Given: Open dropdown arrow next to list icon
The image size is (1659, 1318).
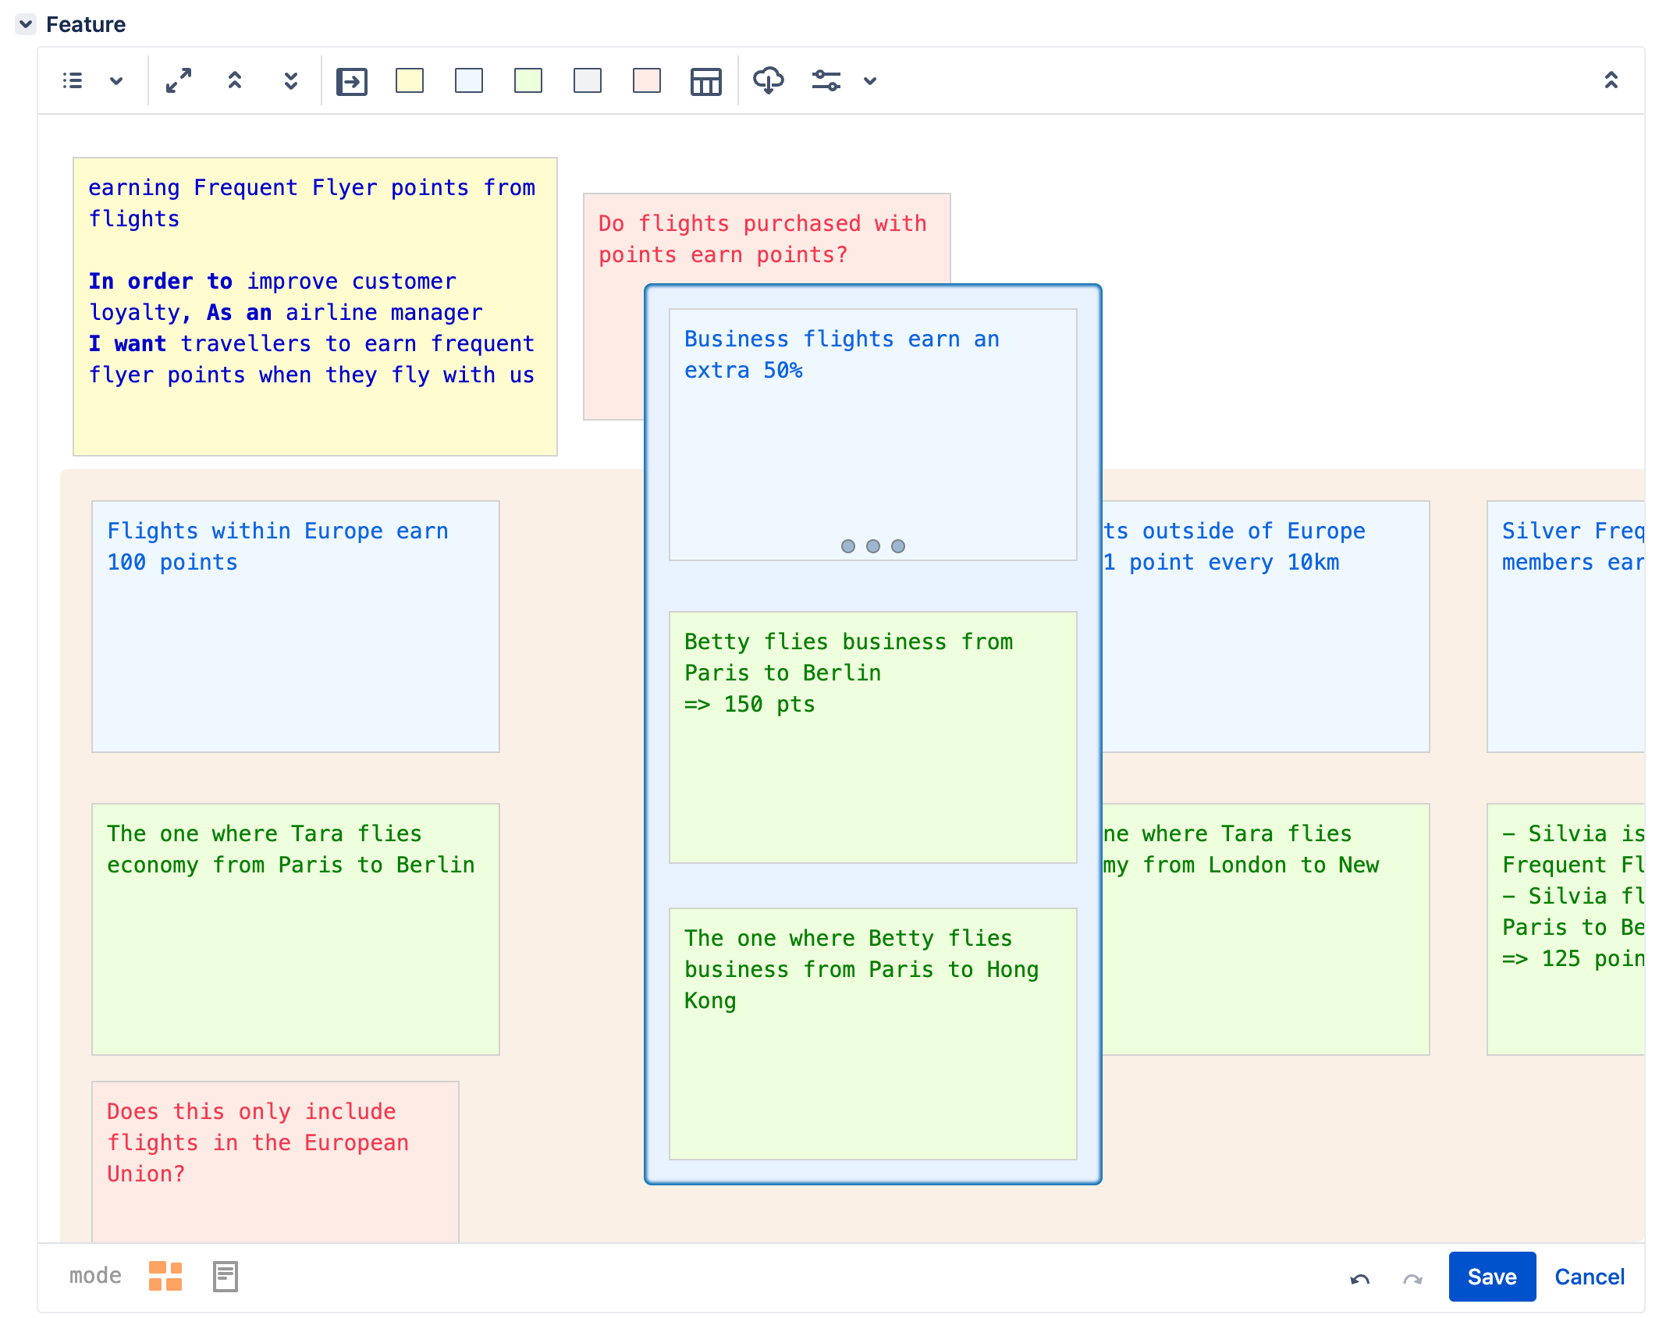Looking at the screenshot, I should (116, 80).
